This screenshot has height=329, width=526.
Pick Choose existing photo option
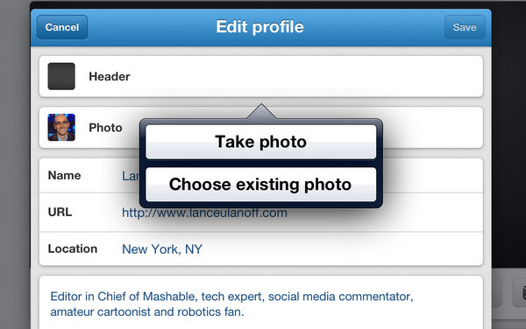261,185
